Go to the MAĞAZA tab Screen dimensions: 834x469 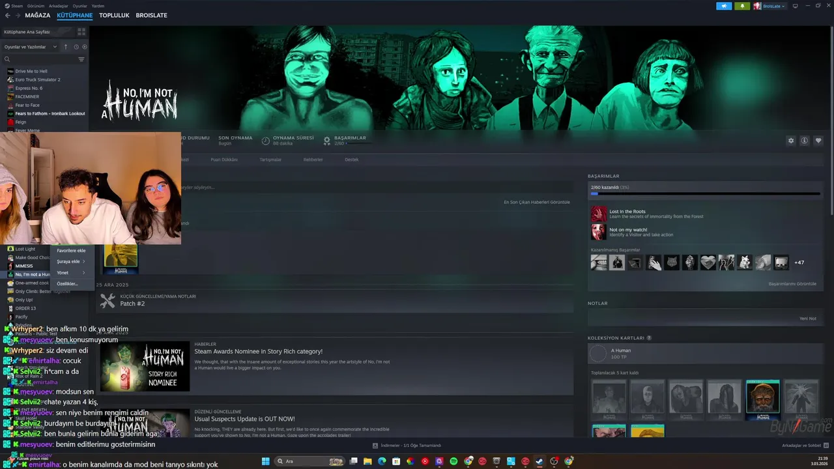(x=37, y=15)
